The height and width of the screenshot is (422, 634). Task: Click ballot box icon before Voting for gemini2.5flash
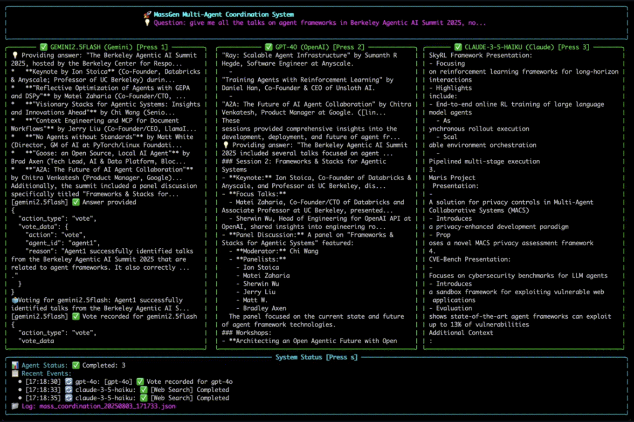point(14,300)
